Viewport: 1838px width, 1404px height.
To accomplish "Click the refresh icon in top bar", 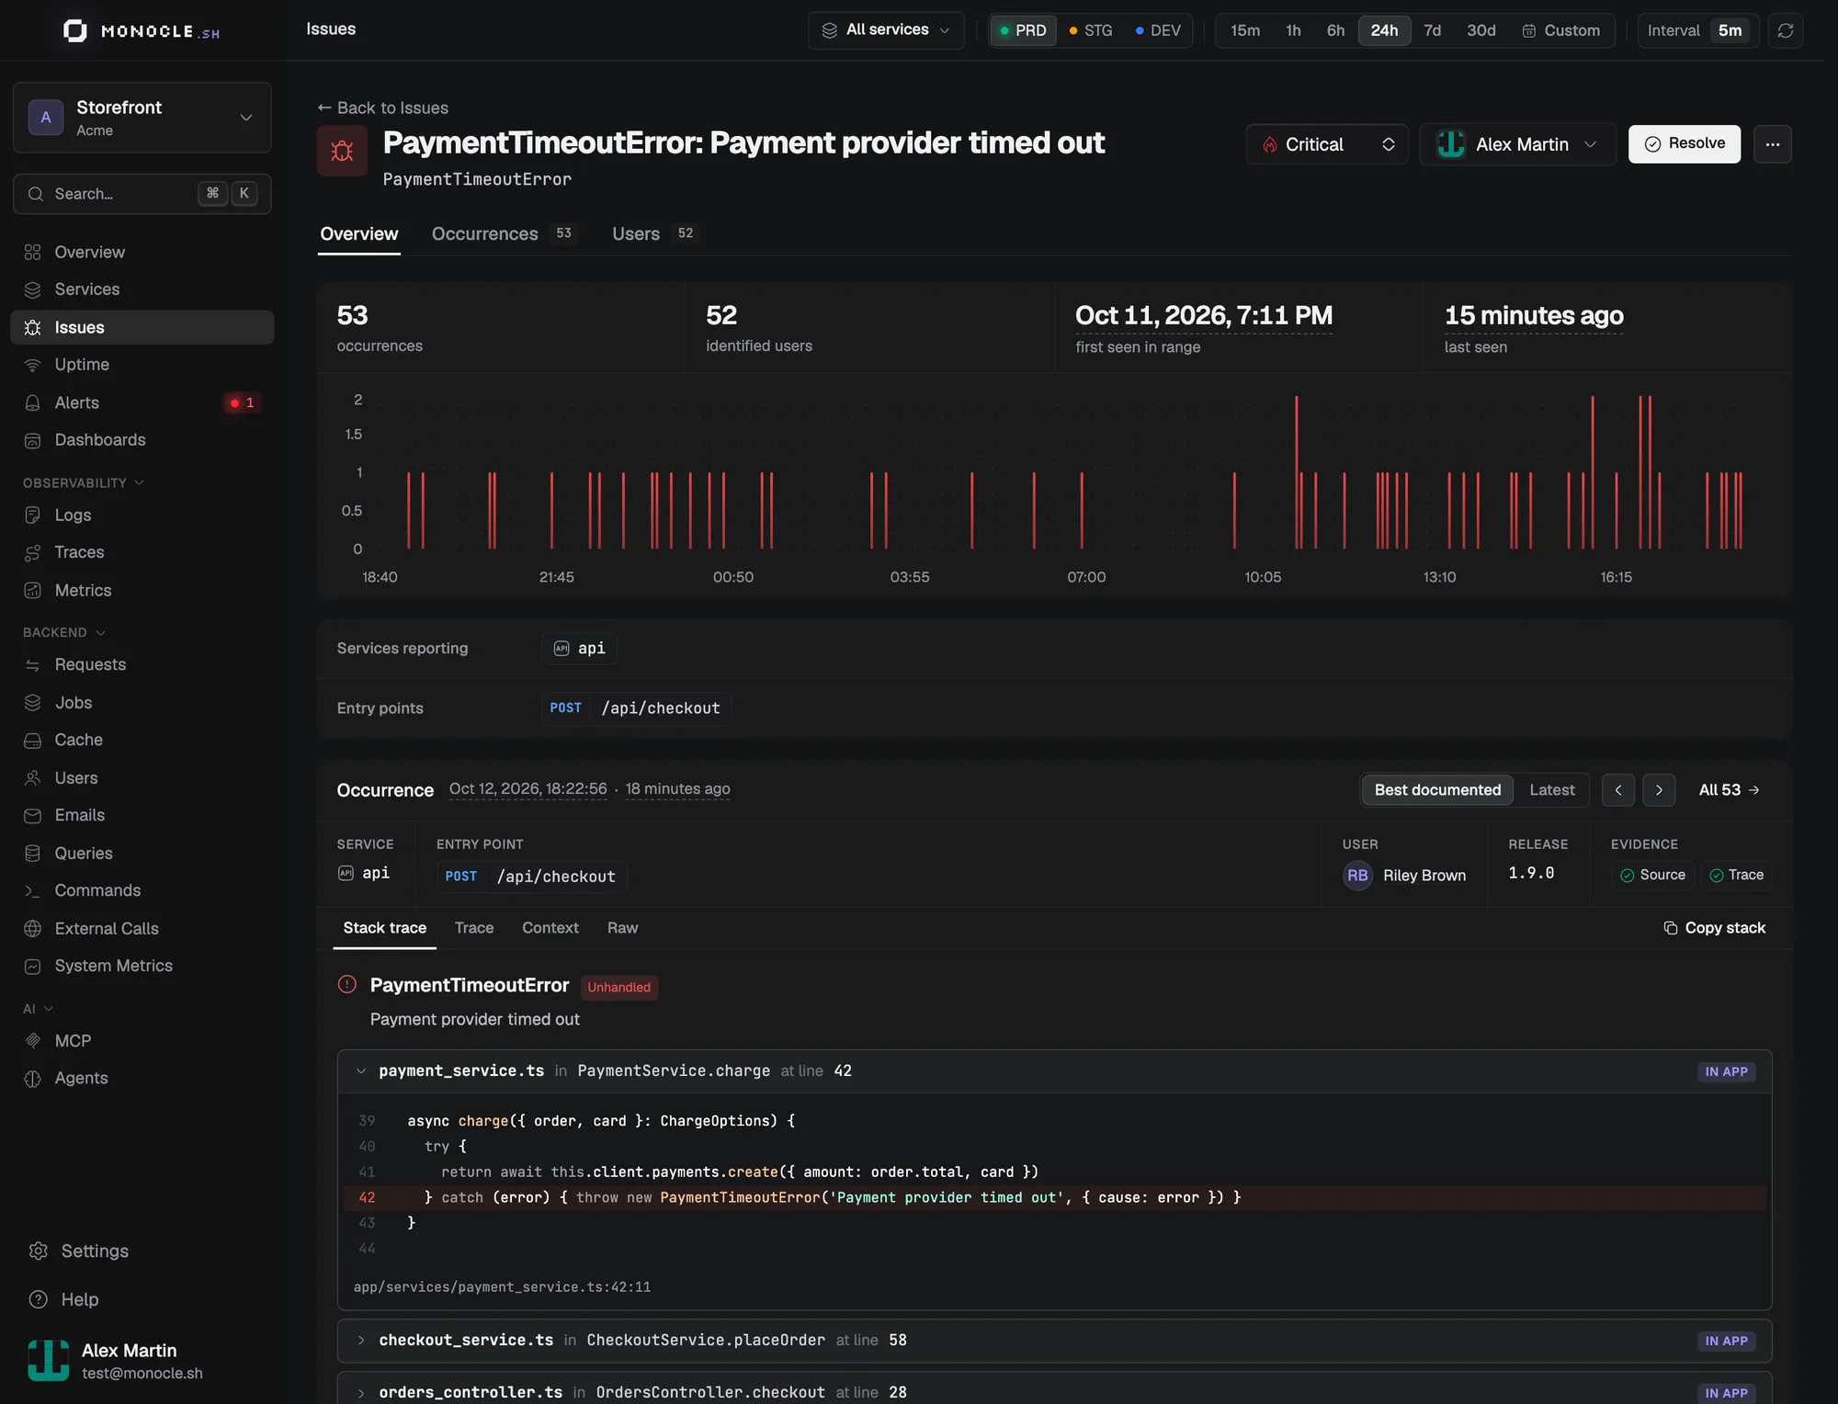I will coord(1785,30).
